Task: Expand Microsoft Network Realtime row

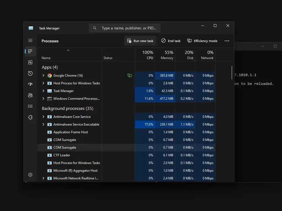Action: tap(43, 178)
